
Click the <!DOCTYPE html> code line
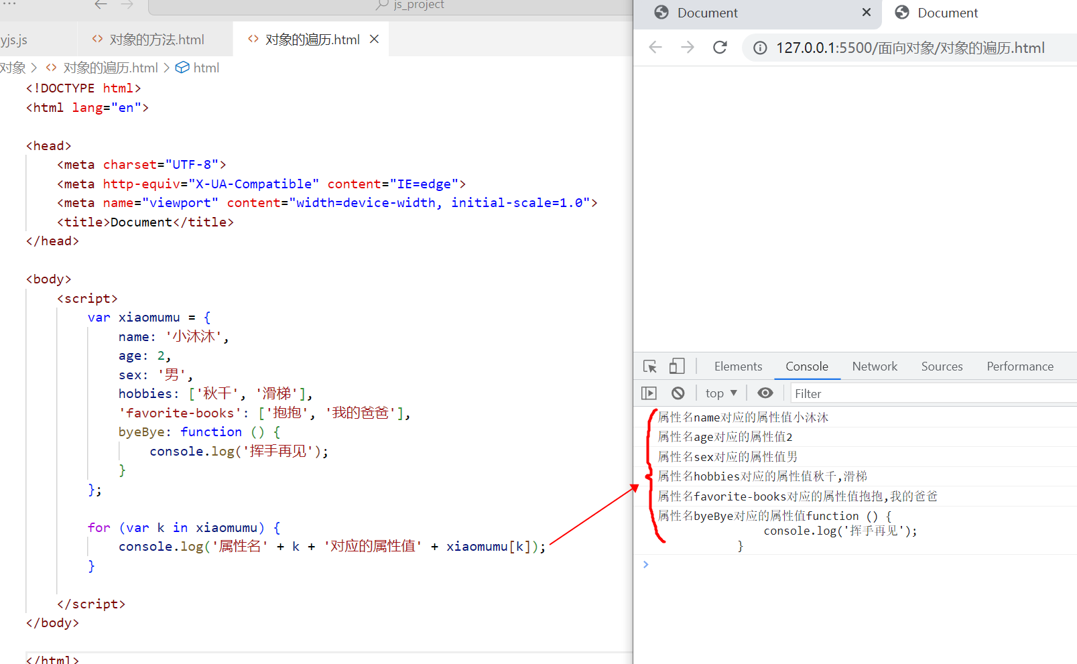click(x=83, y=88)
